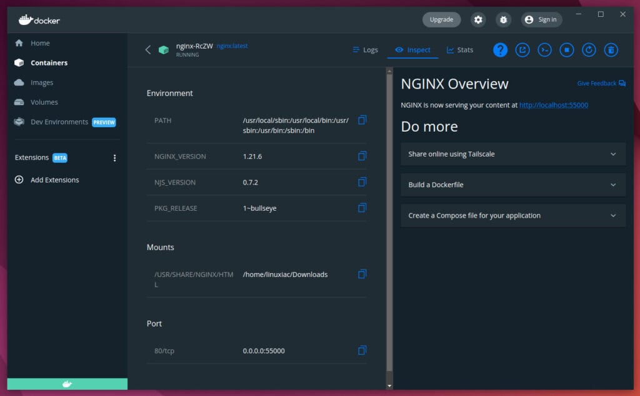
Task: Click the 1.21.6 version value
Action: tap(252, 157)
